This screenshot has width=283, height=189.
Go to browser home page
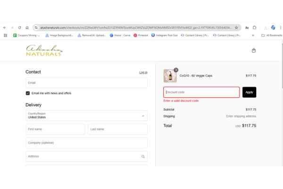pos(27,27)
